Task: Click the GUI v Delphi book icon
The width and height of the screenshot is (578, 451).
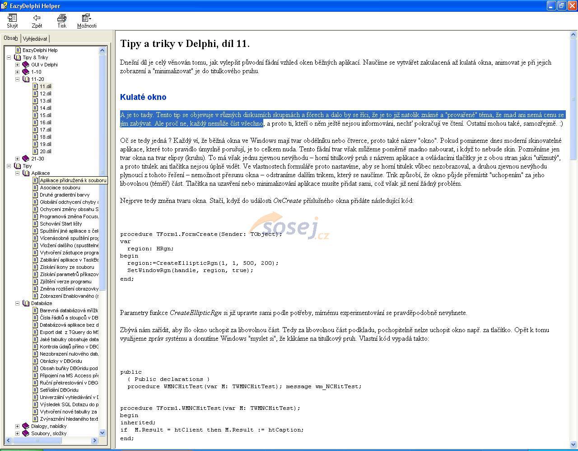Action: click(x=26, y=65)
